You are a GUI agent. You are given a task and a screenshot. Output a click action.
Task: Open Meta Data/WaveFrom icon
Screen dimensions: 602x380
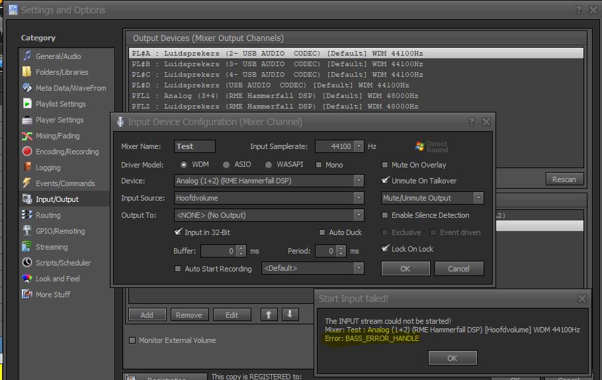pyautogui.click(x=27, y=87)
